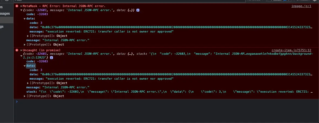The height and width of the screenshot is (123, 319).
Task: Expand the inner [[Prototype]] under the Uncaught error data
Action: pyautogui.click(x=28, y=83)
